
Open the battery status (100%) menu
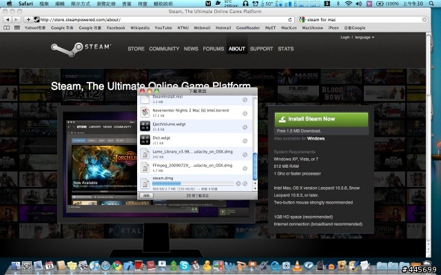[387, 3]
